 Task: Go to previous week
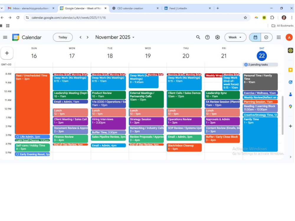(x=81, y=37)
